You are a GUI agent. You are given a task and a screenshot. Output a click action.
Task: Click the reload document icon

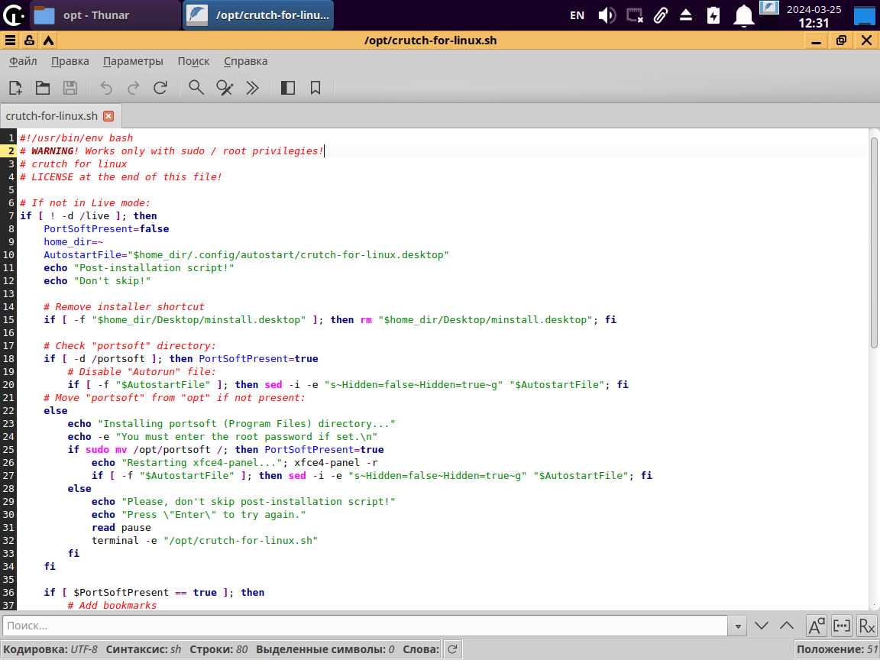coord(160,88)
